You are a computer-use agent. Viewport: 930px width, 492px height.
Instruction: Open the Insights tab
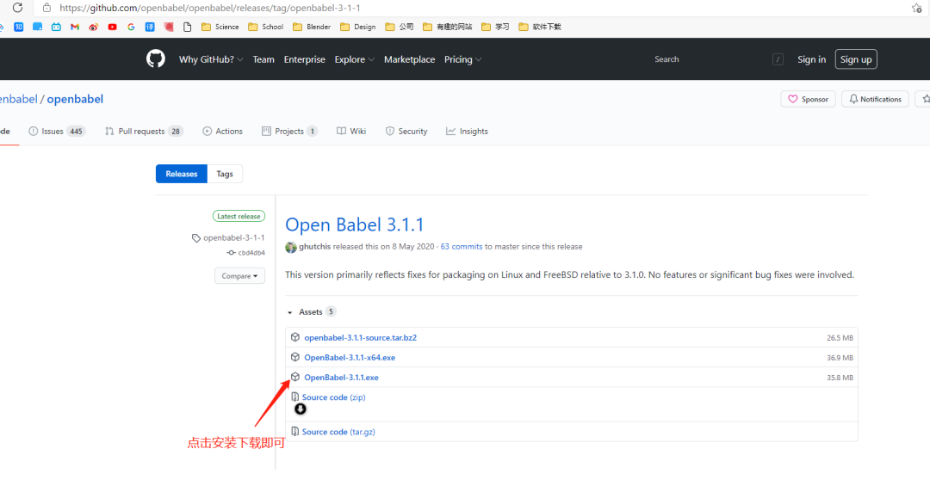point(467,131)
